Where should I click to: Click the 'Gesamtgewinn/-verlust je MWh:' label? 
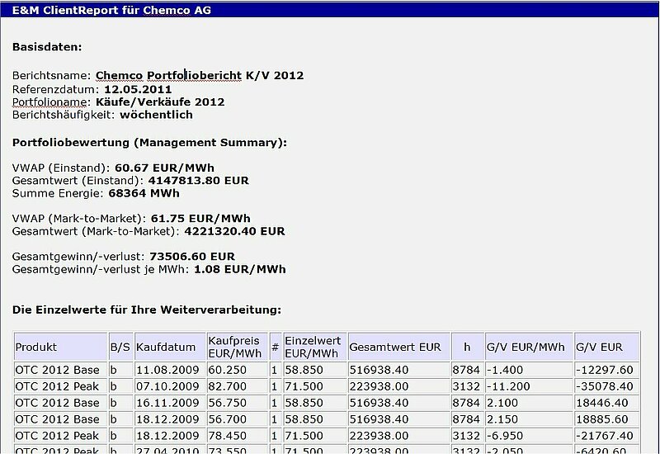click(x=101, y=269)
